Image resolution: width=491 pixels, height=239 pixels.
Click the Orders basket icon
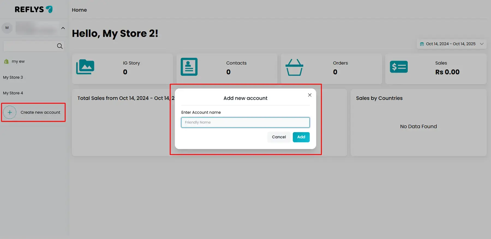294,67
